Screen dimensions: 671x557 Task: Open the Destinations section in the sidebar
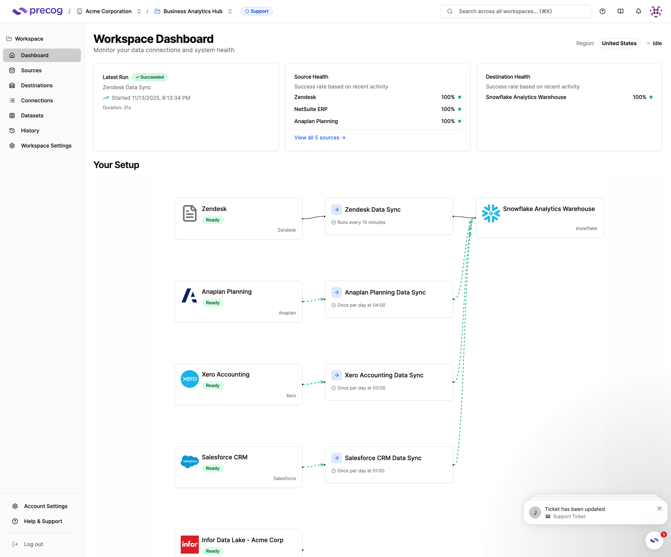pyautogui.click(x=37, y=85)
